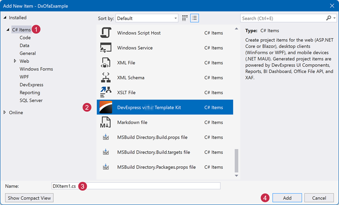
Task: Click the DevExpress Template Kit logo icon
Action: [x=106, y=107]
